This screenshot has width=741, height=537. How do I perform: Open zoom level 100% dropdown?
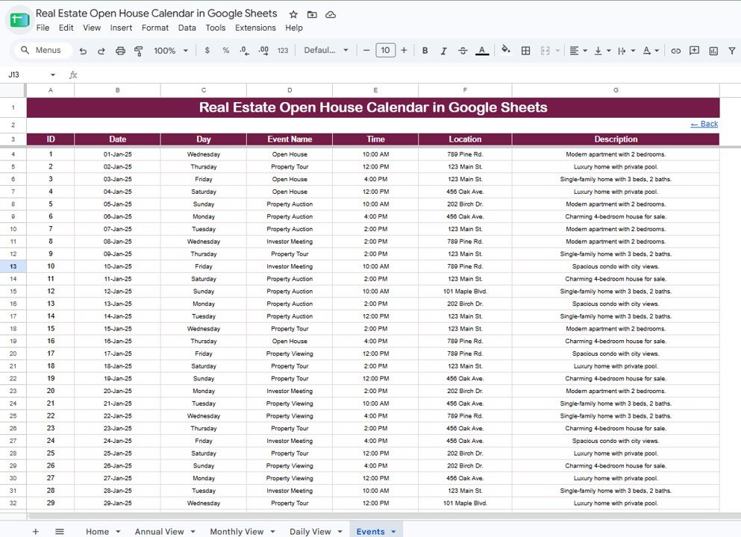pyautogui.click(x=171, y=51)
